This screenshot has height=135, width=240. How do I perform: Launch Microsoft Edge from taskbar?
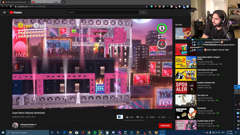click(x=64, y=132)
